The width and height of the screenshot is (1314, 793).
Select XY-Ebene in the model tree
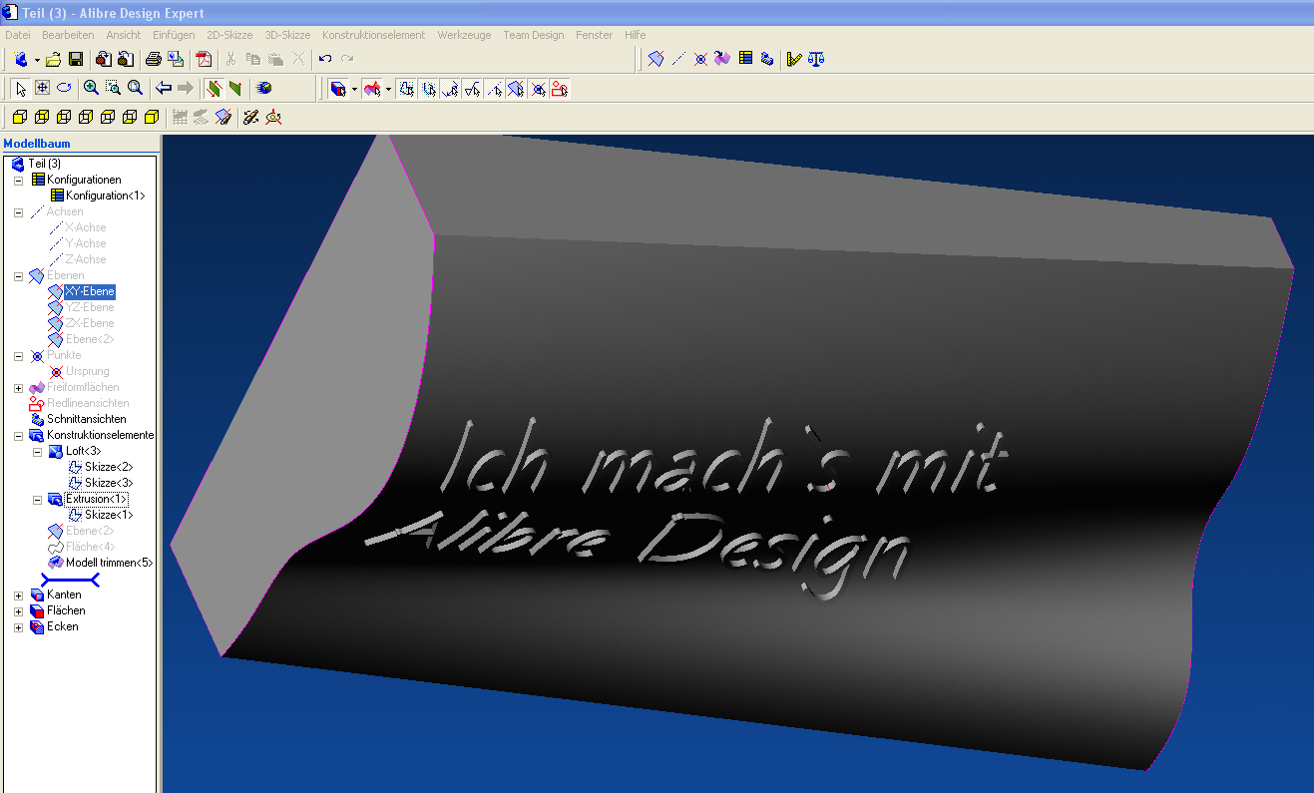click(x=90, y=291)
